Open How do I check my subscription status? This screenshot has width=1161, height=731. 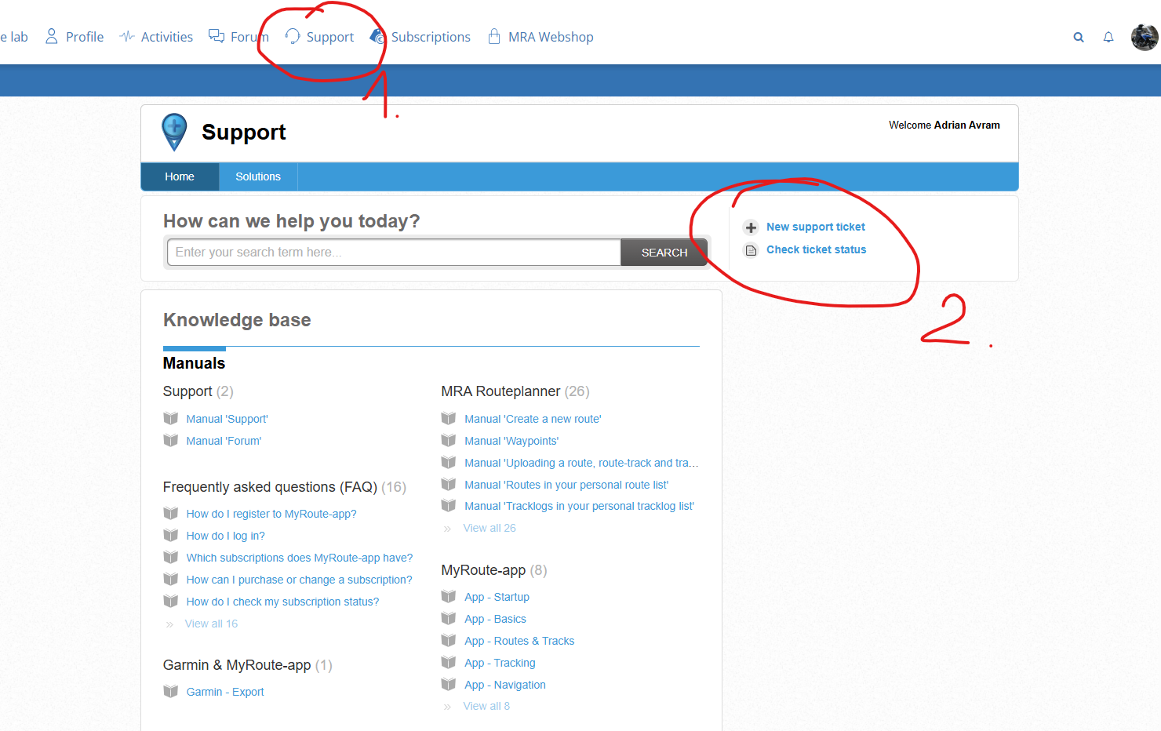coord(282,602)
